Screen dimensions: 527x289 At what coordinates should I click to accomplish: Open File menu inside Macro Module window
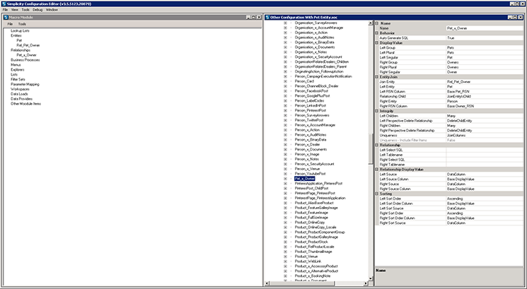[x=10, y=24]
